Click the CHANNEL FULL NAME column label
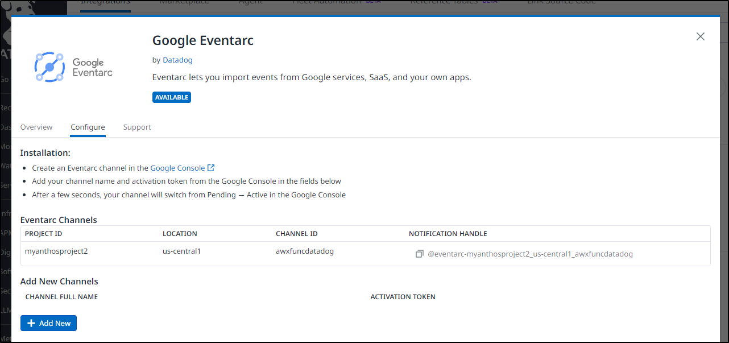Viewport: 729px width, 343px height. (x=61, y=297)
